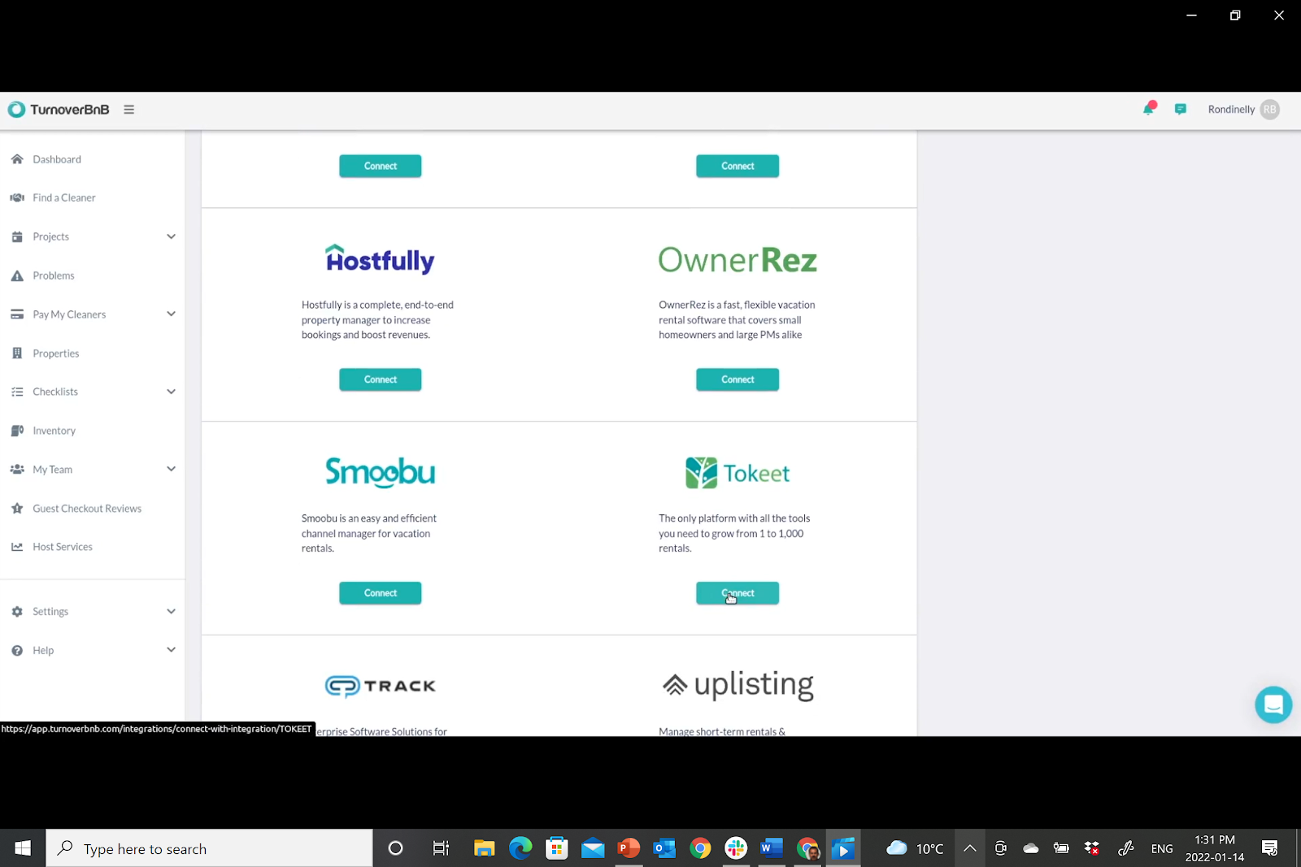Open Find a Cleaner page

64,197
